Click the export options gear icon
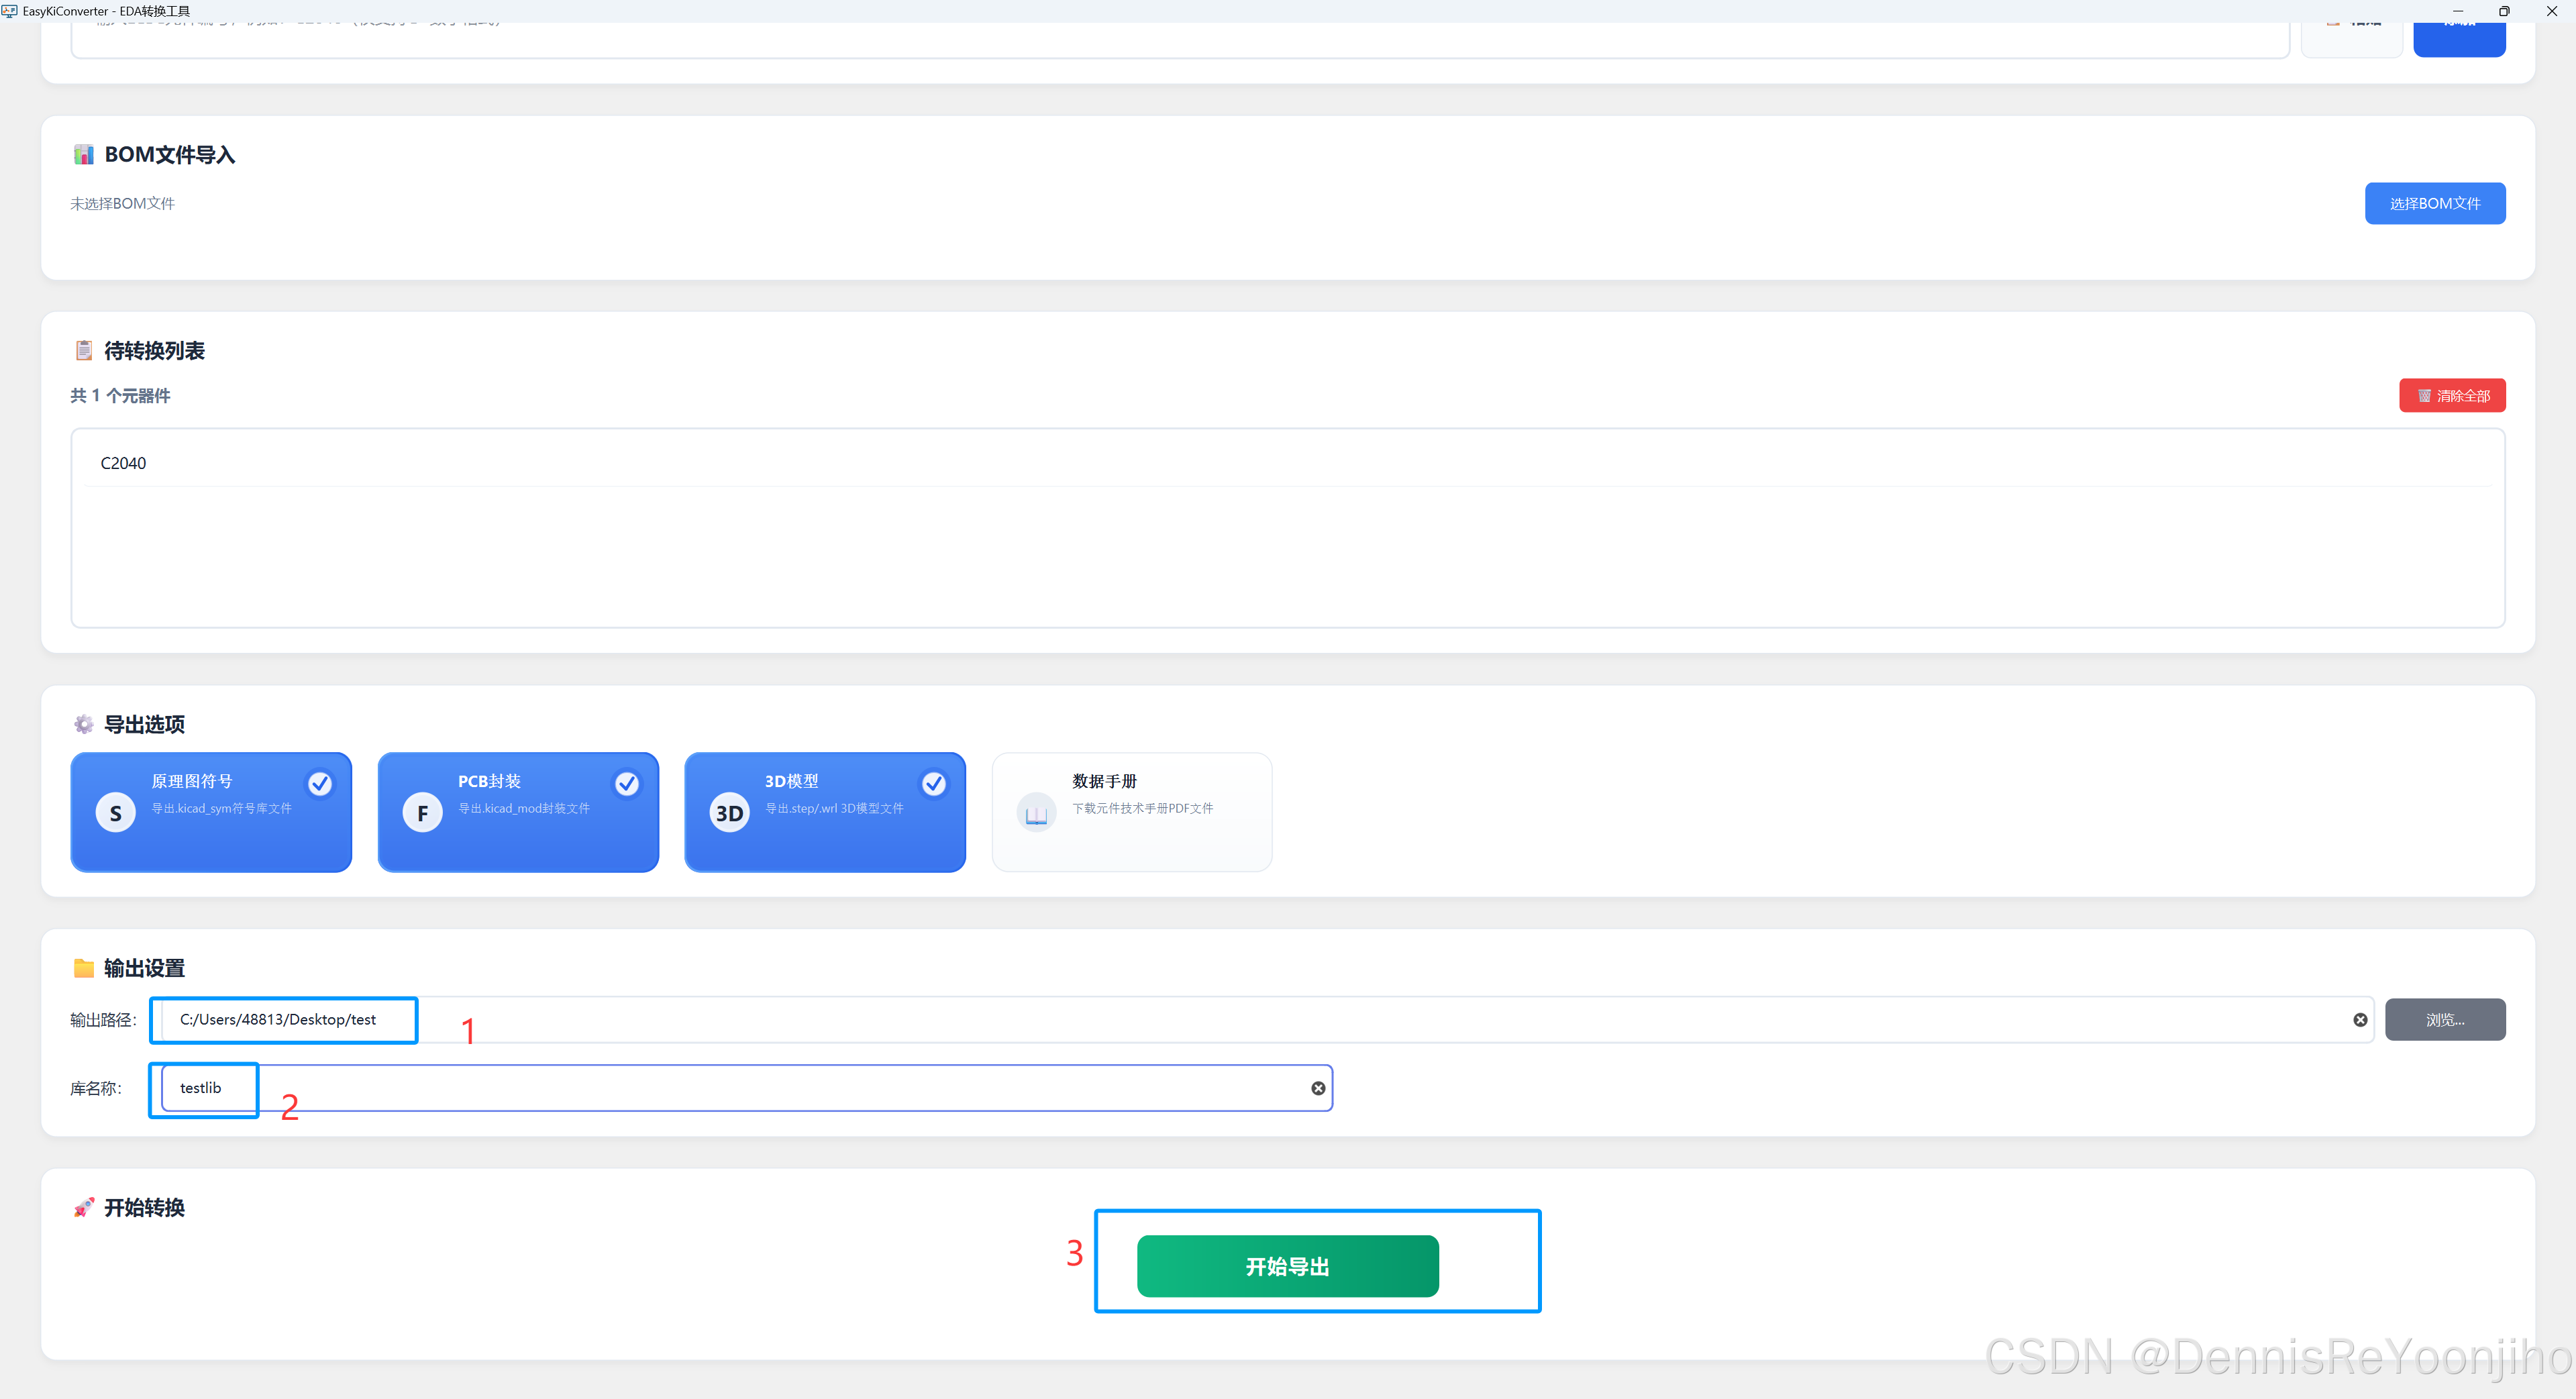This screenshot has height=1399, width=2576. click(x=84, y=724)
